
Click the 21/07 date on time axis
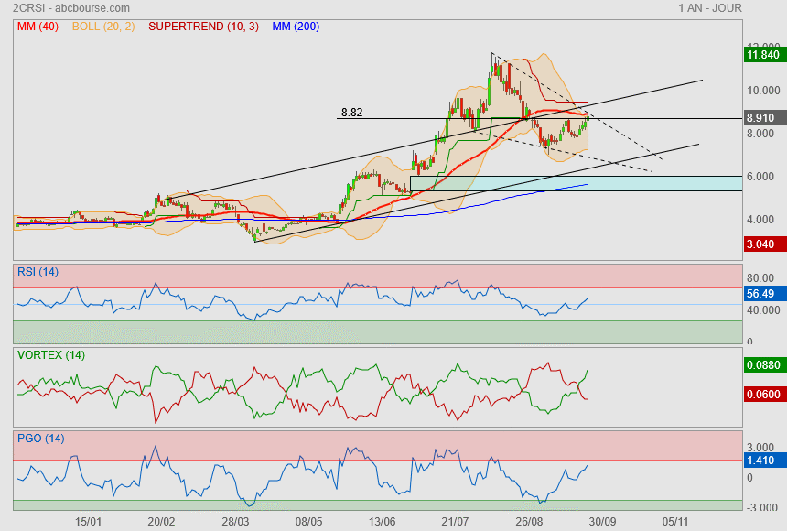coord(455,521)
